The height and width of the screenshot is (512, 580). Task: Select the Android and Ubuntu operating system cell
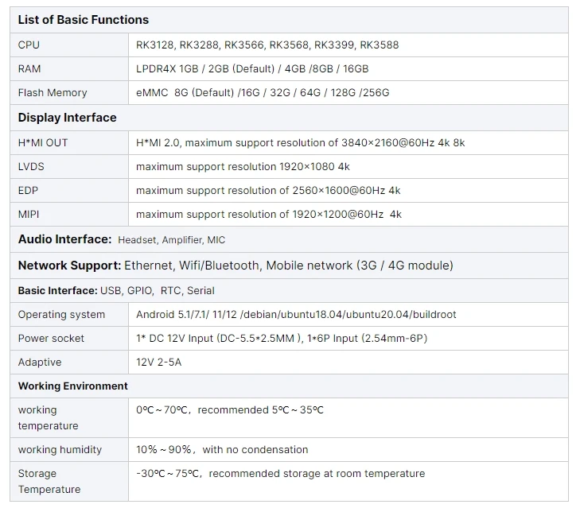pyautogui.click(x=296, y=315)
